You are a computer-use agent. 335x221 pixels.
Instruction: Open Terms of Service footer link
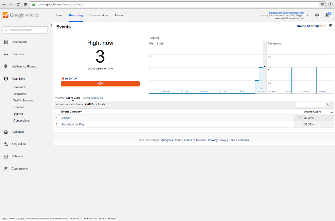pyautogui.click(x=195, y=140)
